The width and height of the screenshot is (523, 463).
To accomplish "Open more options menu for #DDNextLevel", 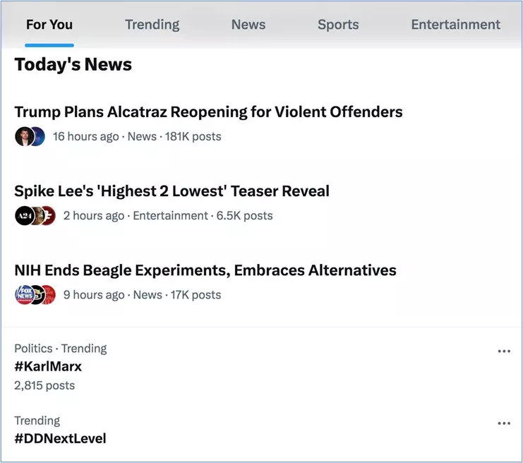I will point(503,423).
